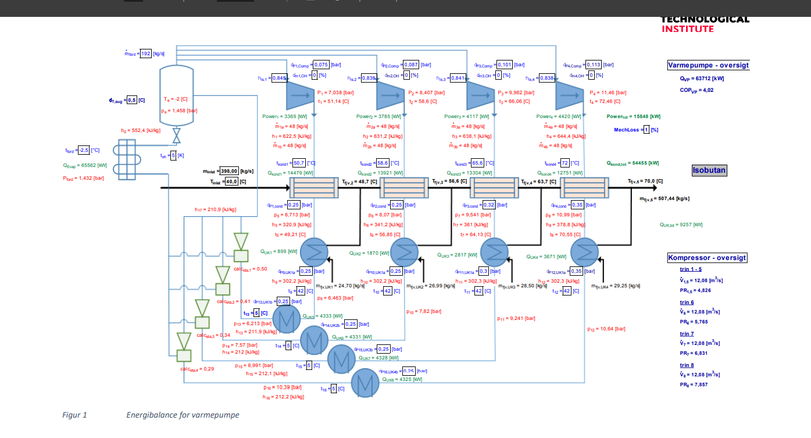Click the Varmepumpe - oversigt heading
Viewport: 811px width, 438px height.
(x=708, y=65)
